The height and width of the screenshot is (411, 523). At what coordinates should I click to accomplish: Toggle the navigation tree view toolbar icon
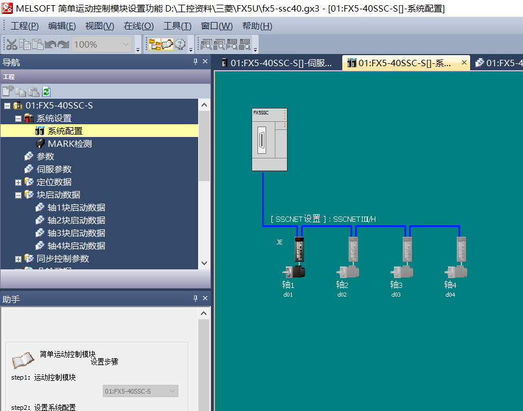coord(155,44)
